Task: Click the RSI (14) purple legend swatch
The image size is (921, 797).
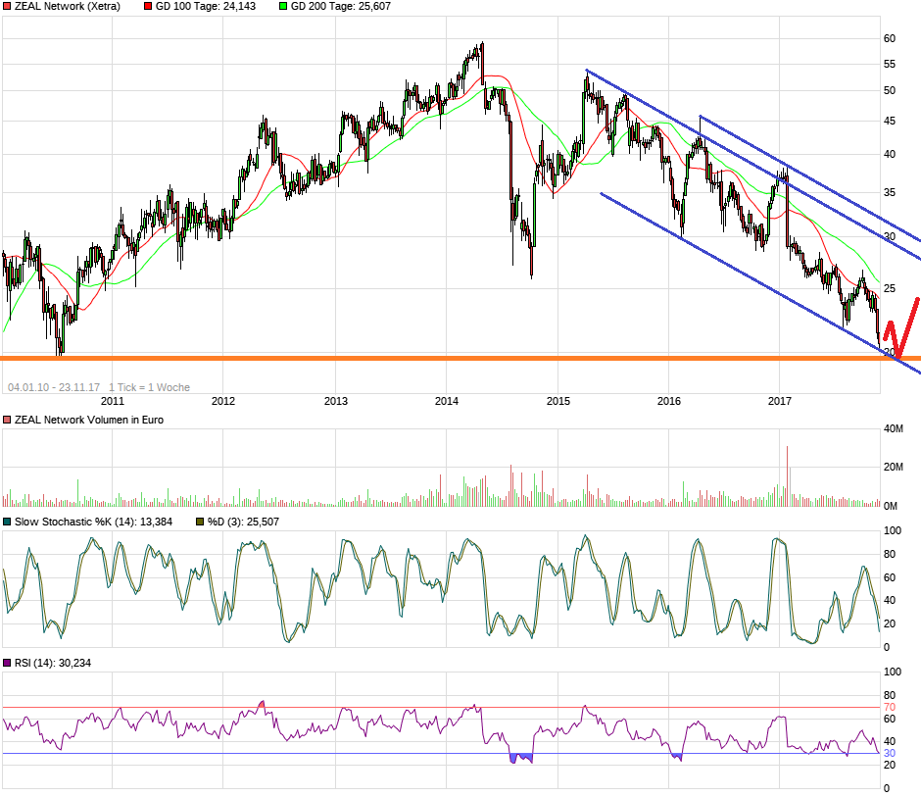Action: pos(7,663)
